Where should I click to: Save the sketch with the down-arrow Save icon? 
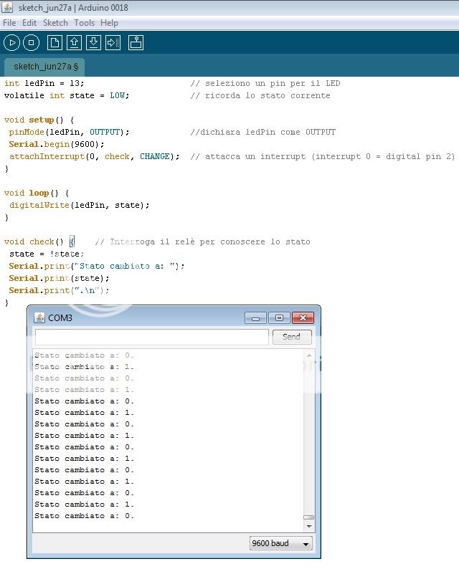(93, 43)
